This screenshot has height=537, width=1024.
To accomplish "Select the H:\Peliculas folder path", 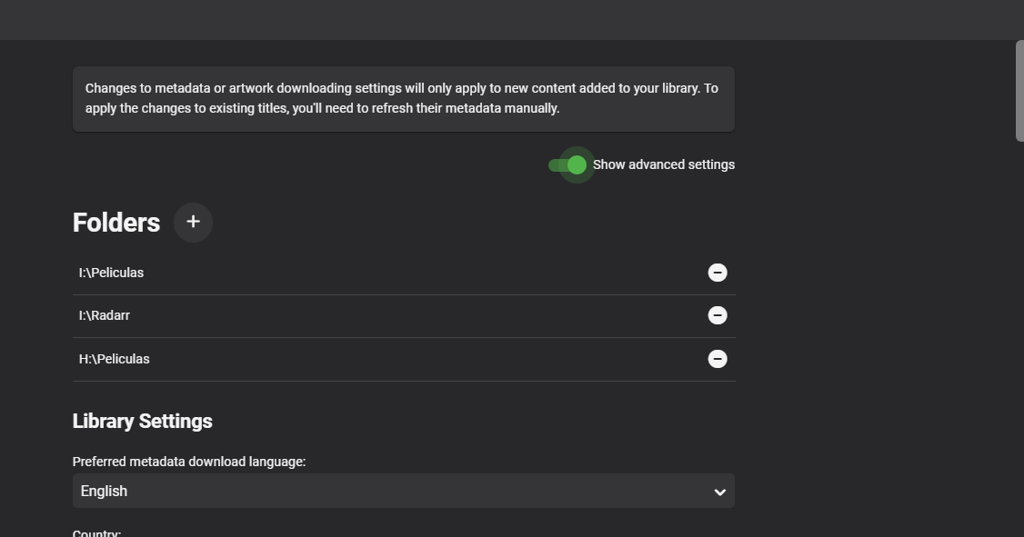I will click(x=114, y=359).
